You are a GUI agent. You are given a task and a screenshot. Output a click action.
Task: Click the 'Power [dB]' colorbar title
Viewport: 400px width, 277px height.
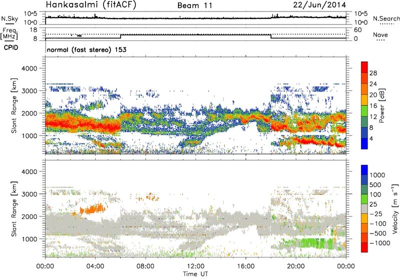click(x=381, y=105)
